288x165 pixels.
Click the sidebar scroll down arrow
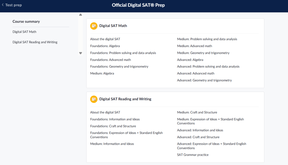(81, 53)
